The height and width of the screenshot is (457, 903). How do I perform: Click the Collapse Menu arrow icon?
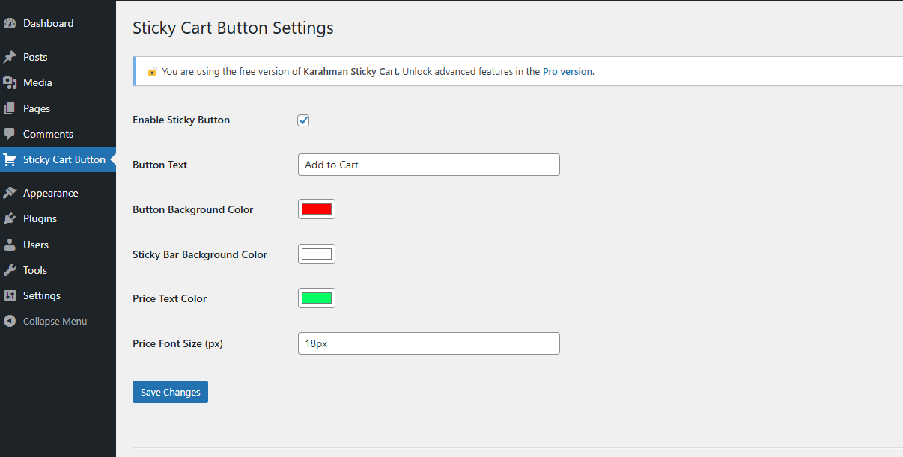(x=10, y=321)
